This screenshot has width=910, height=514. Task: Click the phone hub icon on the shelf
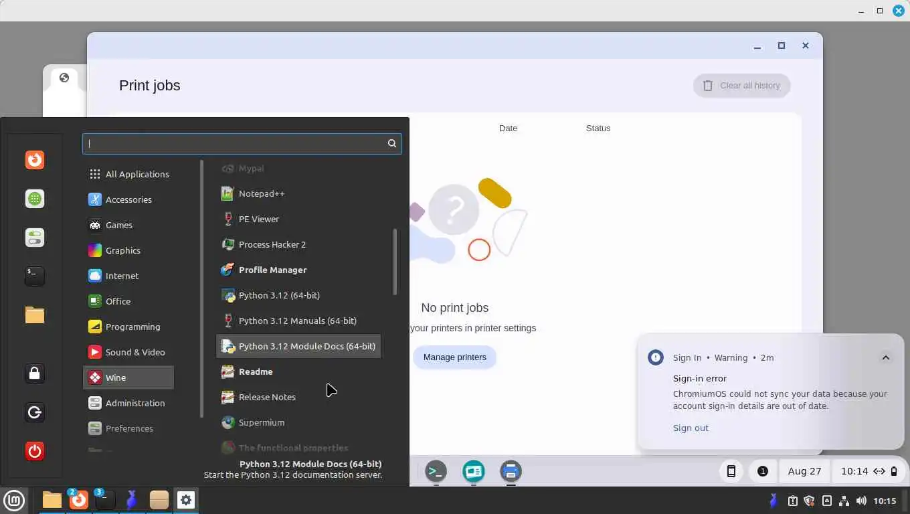tap(731, 471)
